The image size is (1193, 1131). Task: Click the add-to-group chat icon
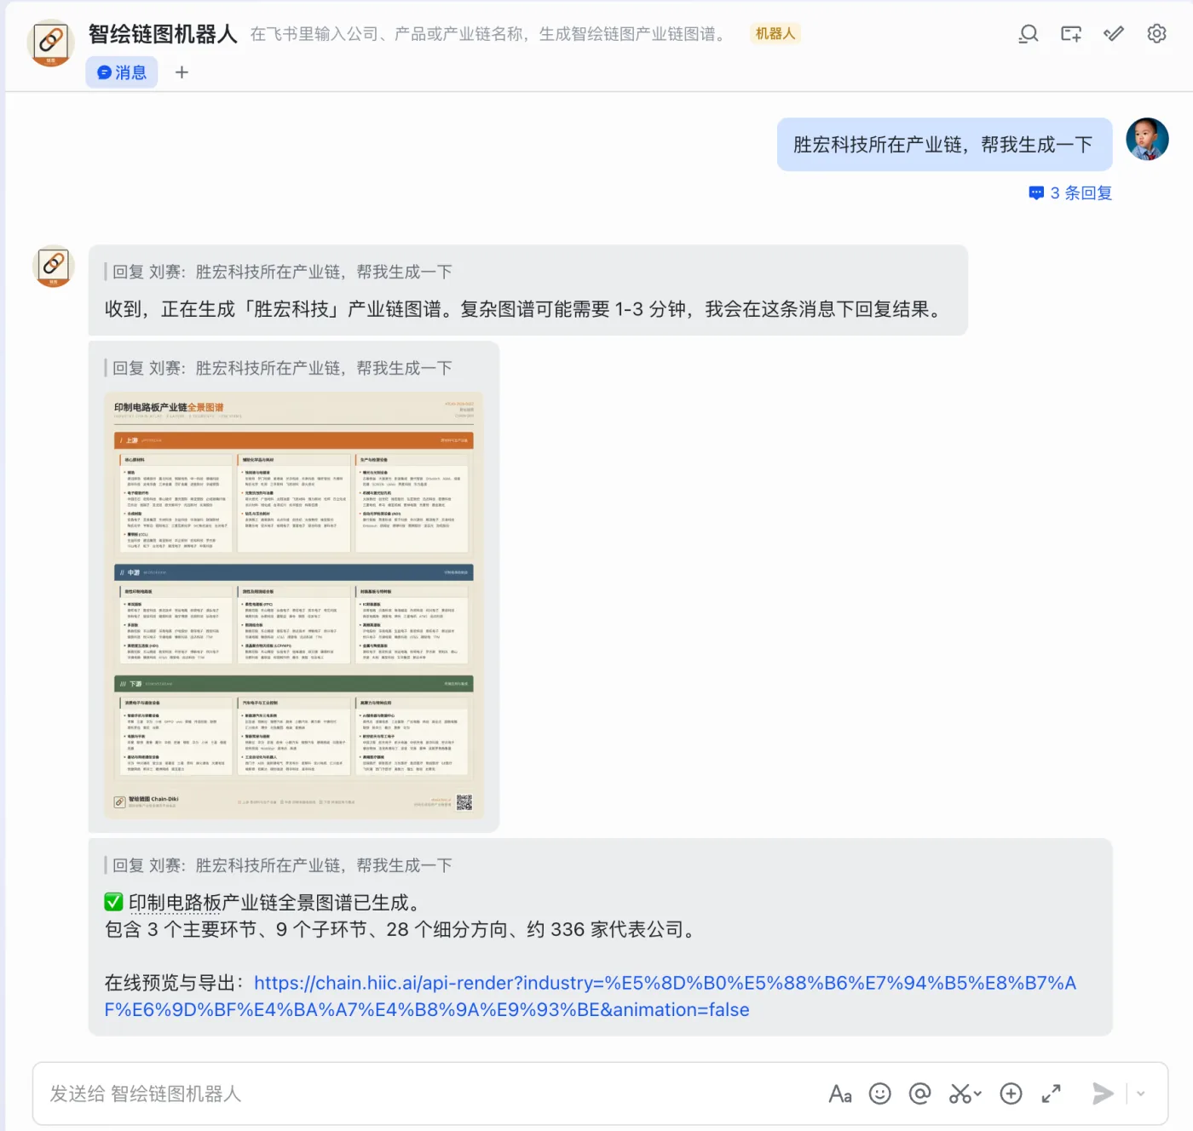pyautogui.click(x=1071, y=34)
